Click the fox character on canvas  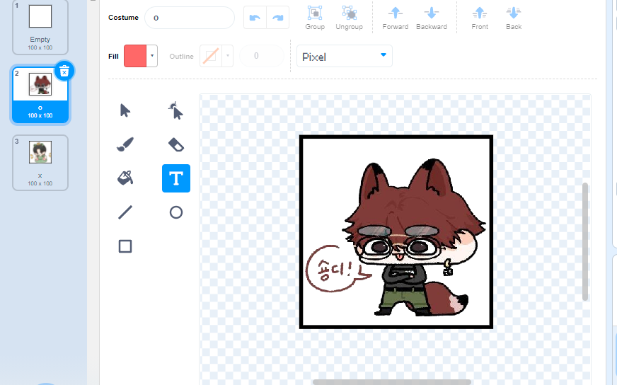pos(413,236)
